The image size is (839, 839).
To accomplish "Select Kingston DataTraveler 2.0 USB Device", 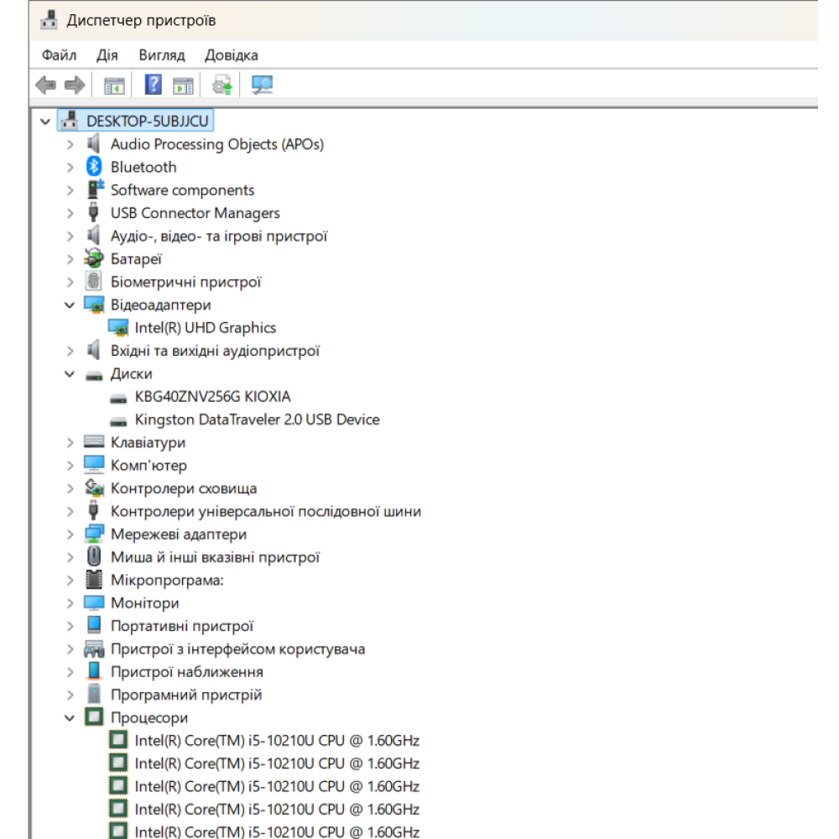I will [257, 419].
